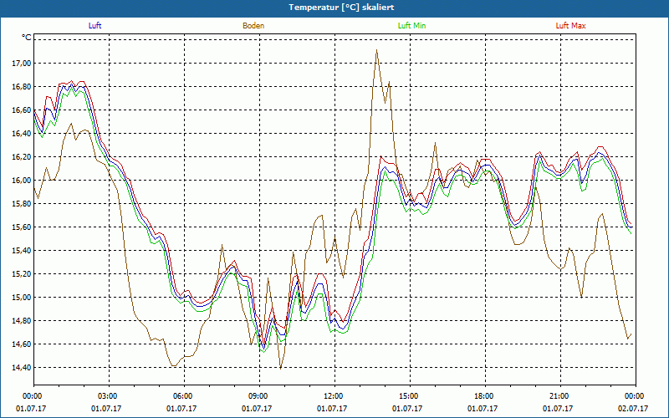Viewport: 669px width, 418px height.
Task: Click the 06:00 time label
Action: click(x=184, y=396)
